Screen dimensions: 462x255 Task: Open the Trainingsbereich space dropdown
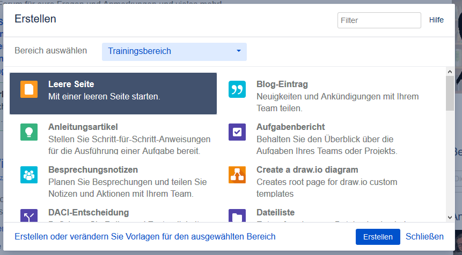pyautogui.click(x=174, y=52)
